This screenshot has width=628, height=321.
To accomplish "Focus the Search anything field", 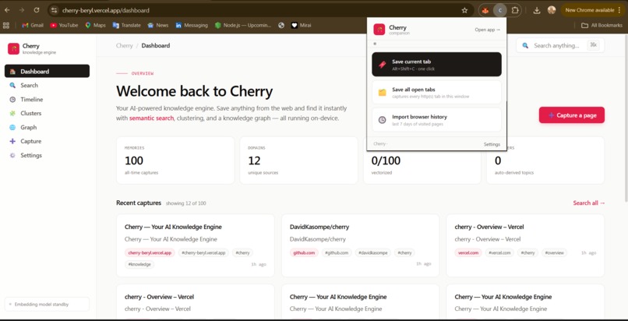I will [x=560, y=46].
